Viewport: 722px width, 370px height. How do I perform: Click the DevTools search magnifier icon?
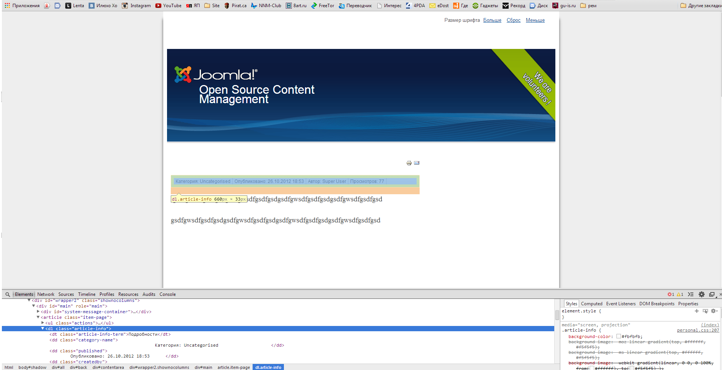point(8,294)
